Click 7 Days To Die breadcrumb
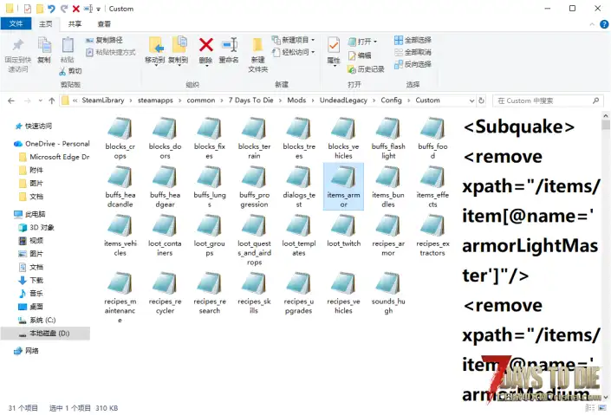611x415 pixels. [251, 101]
